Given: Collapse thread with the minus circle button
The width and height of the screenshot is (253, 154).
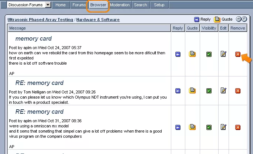Looking at the screenshot, I should [239, 19].
